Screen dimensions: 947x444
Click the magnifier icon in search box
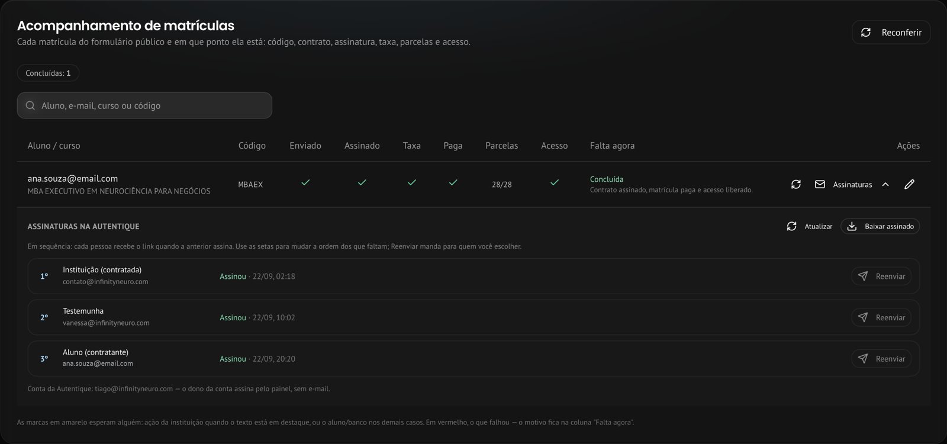(x=30, y=105)
